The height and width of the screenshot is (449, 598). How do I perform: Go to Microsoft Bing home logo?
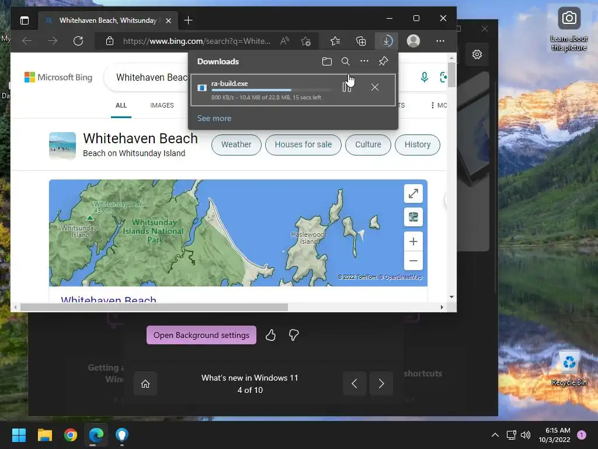point(58,77)
